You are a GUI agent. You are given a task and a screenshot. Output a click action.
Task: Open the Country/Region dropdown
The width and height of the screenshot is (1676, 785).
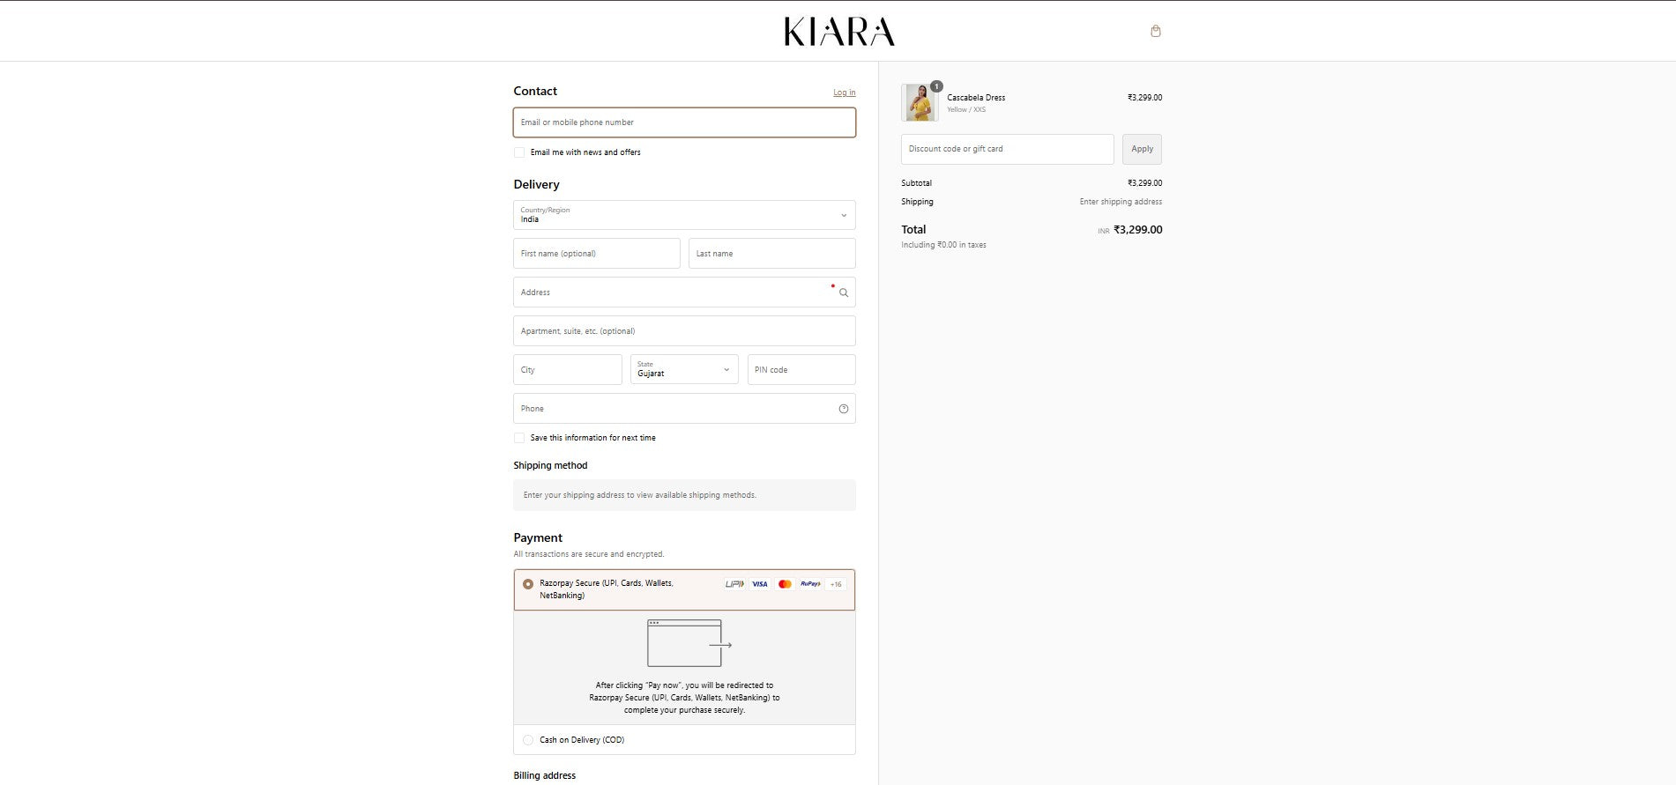pyautogui.click(x=684, y=215)
